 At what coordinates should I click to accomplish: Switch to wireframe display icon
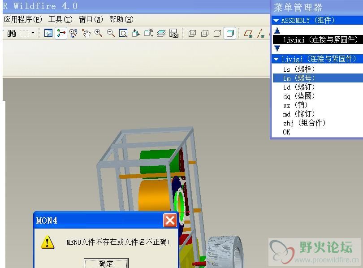coord(192,34)
